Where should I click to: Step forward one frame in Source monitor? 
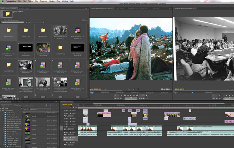click(134, 95)
